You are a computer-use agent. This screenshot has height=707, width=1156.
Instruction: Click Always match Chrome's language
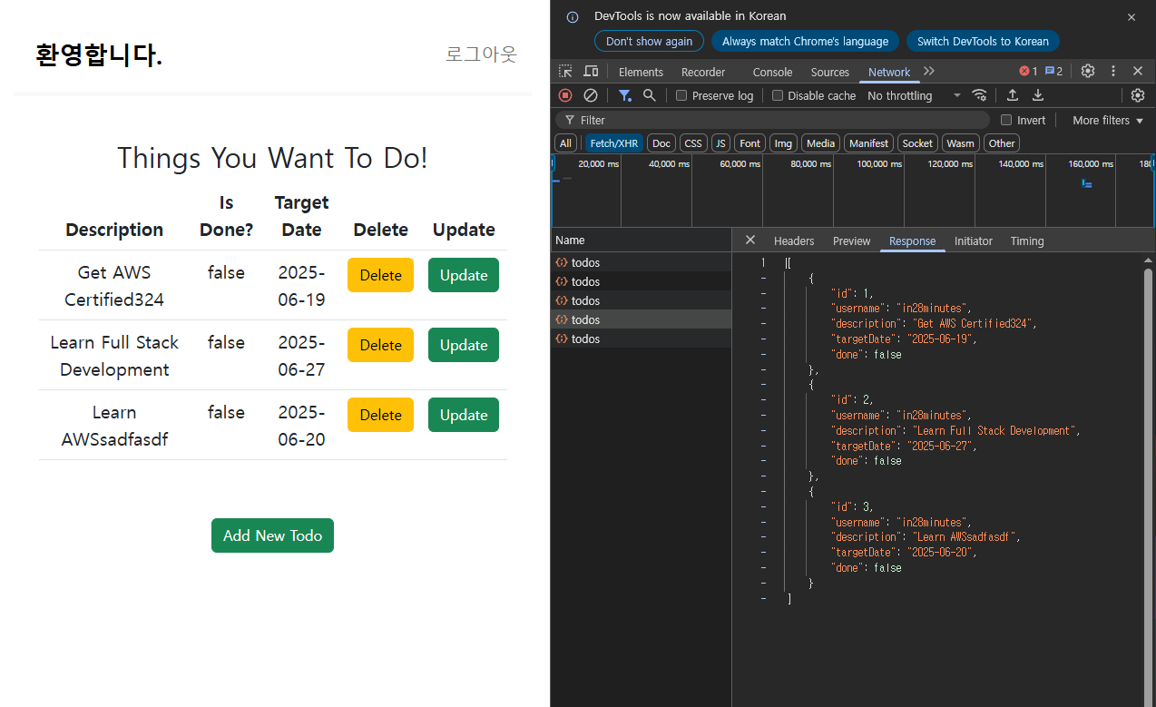[x=805, y=41]
